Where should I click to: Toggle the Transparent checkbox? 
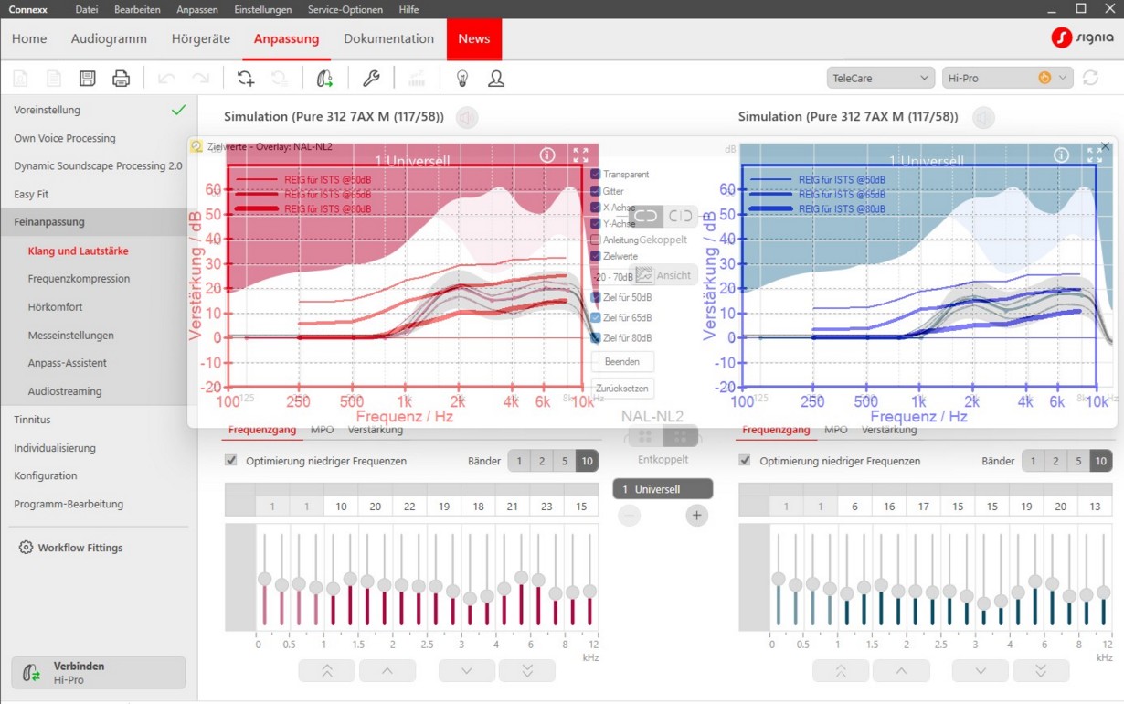596,175
